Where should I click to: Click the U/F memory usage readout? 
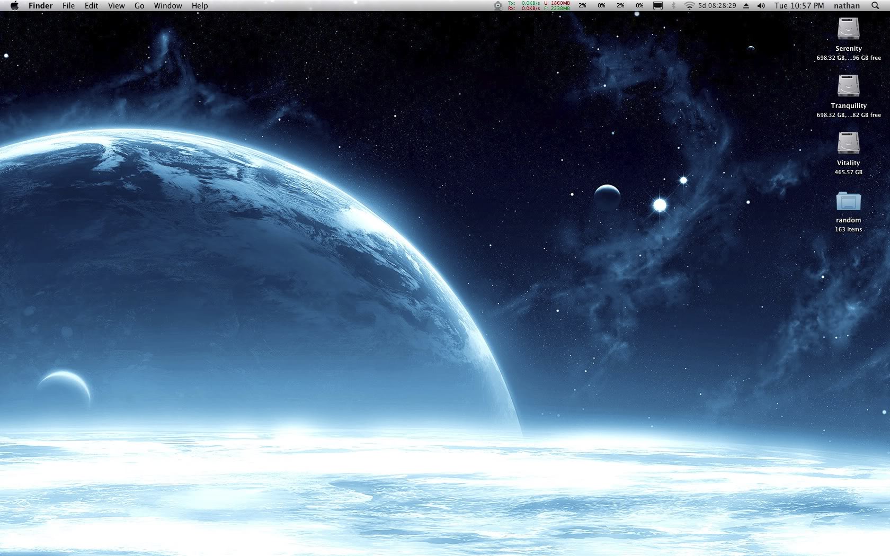click(x=557, y=6)
